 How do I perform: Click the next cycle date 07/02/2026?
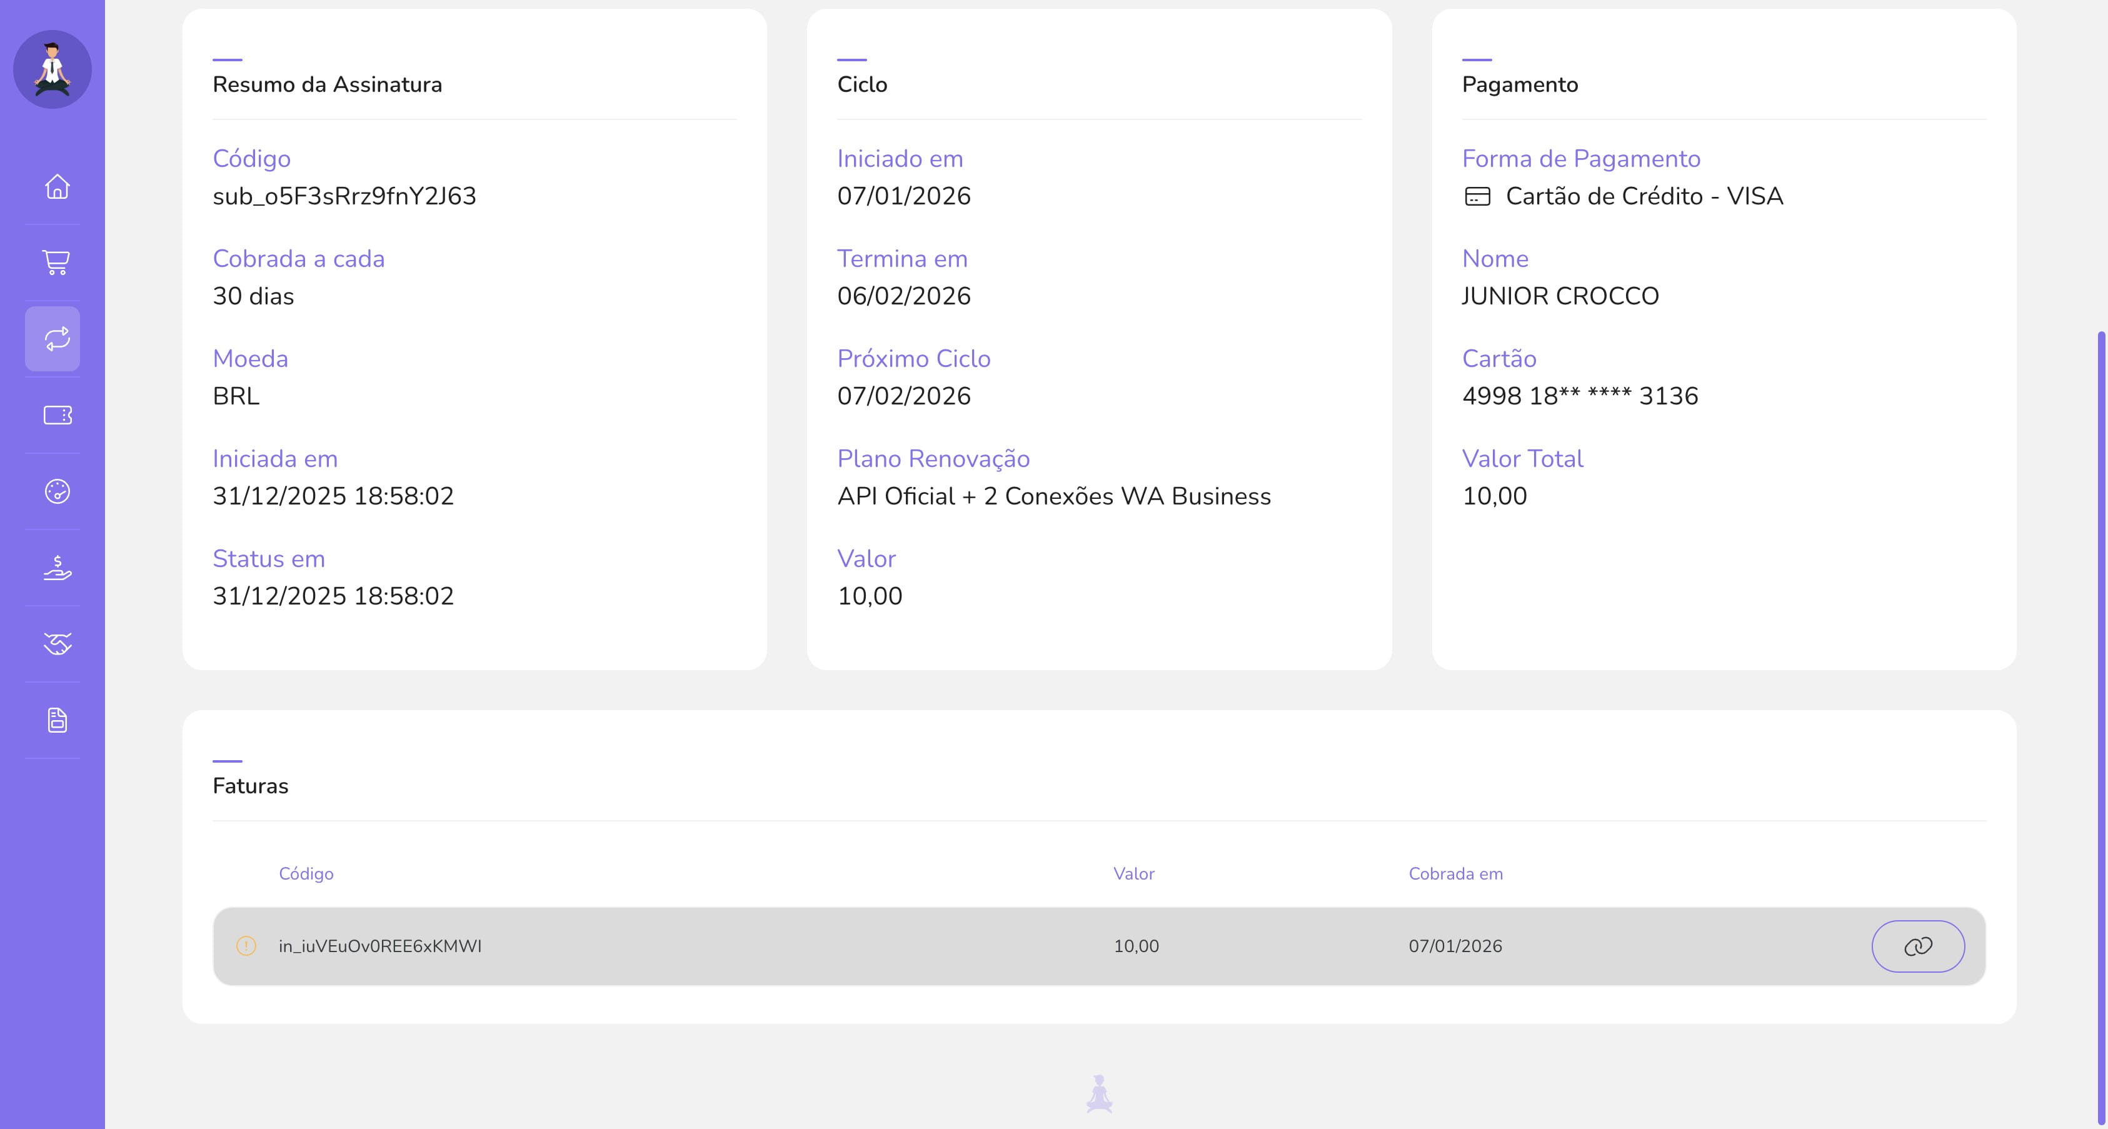(903, 396)
